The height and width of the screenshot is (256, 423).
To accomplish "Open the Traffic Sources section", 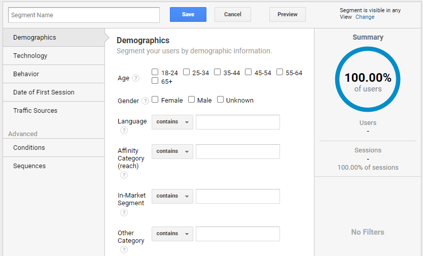I will click(x=35, y=111).
